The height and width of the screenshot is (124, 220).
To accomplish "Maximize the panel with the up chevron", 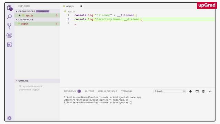I will (x=210, y=91).
